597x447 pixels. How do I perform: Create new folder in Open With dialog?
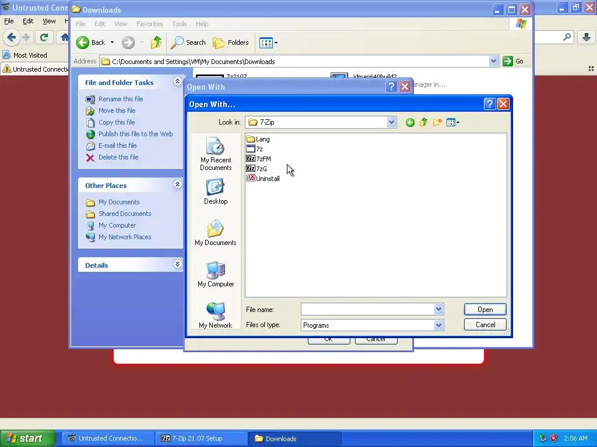tap(437, 122)
